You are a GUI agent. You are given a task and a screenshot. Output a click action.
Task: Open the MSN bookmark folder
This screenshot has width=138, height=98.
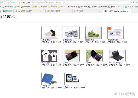[53, 7]
